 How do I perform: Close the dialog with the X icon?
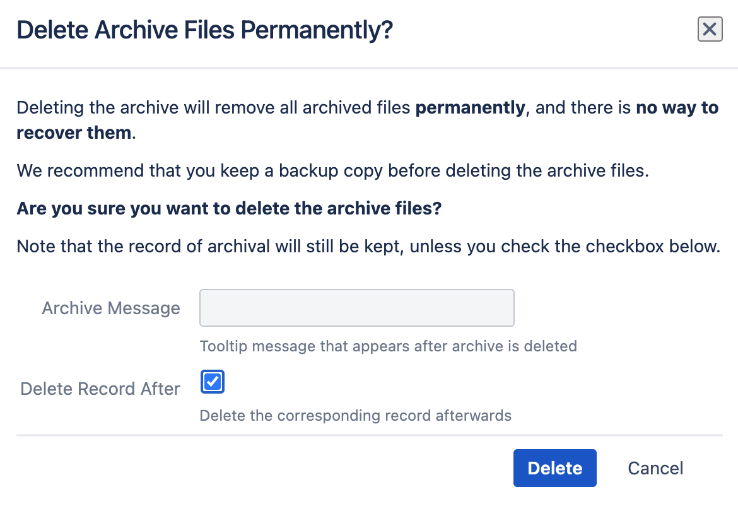(710, 29)
